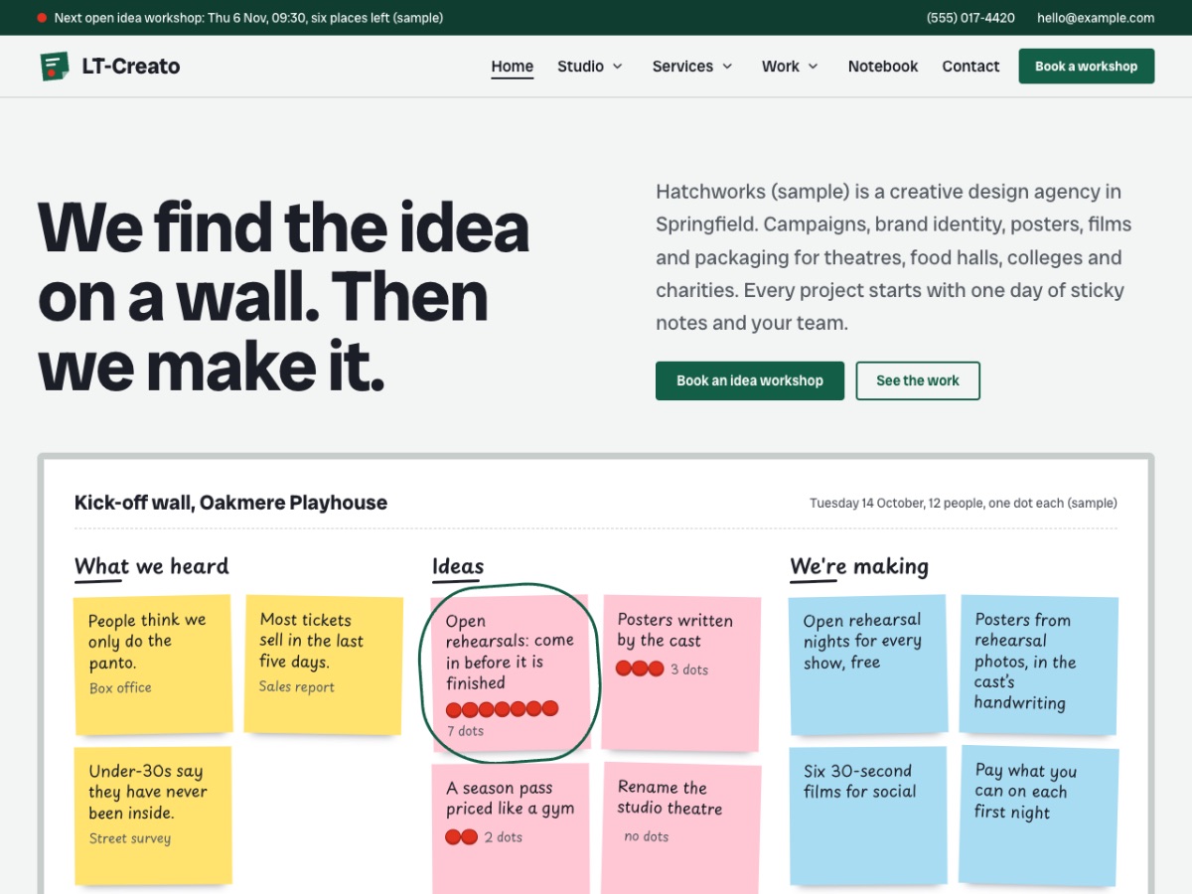Email hello@example.com link
The width and height of the screenshot is (1192, 894).
point(1096,18)
